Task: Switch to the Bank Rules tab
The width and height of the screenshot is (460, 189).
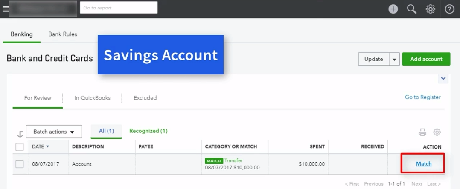Action: pos(63,34)
